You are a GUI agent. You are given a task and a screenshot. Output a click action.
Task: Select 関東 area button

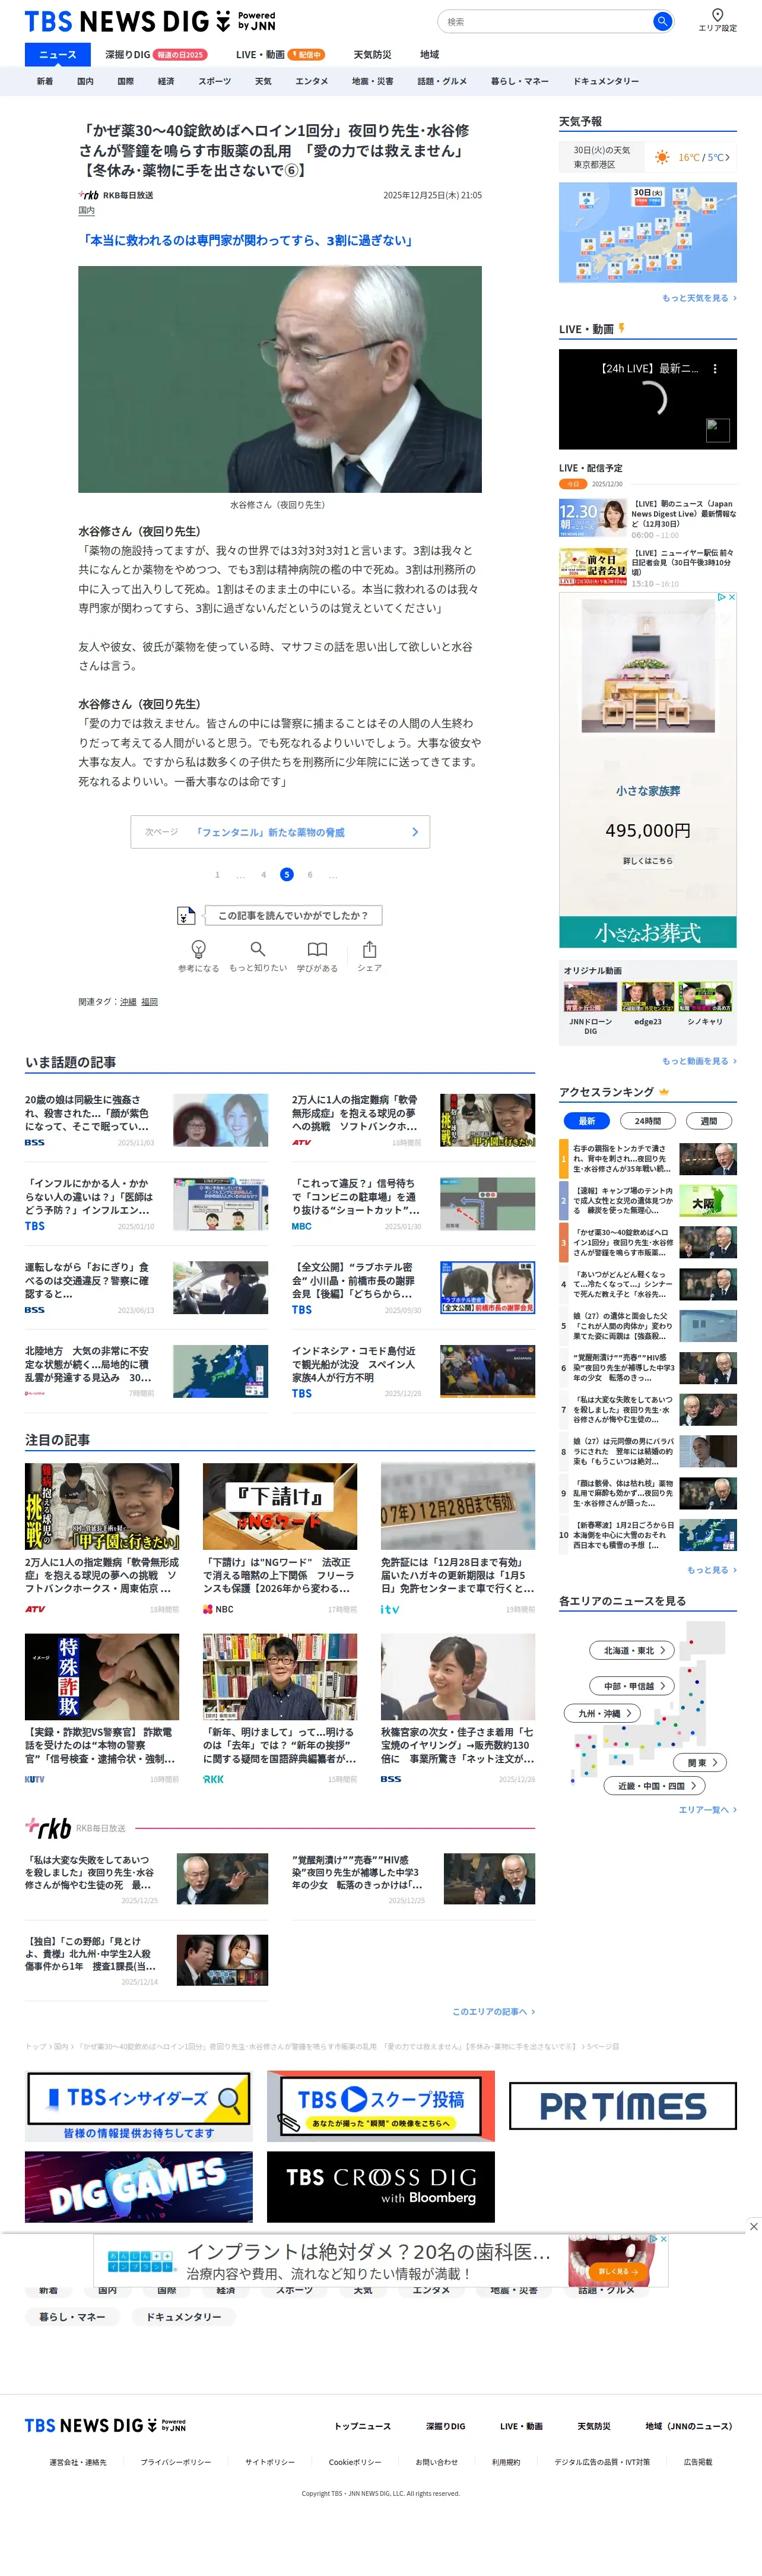click(701, 1762)
